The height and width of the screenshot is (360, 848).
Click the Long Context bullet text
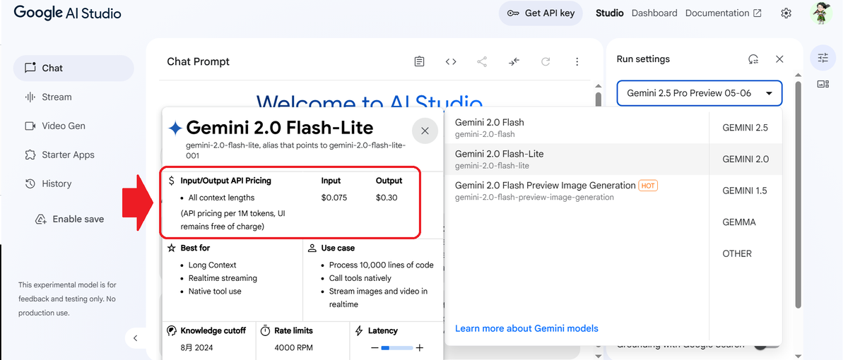pyautogui.click(x=213, y=265)
